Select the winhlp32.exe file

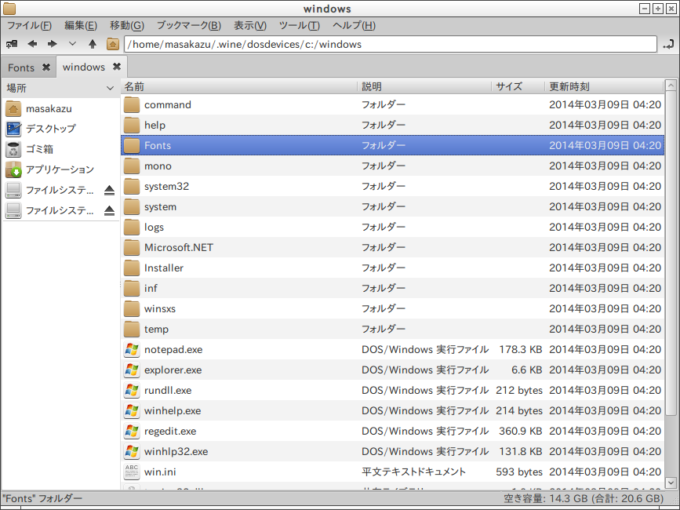coord(392,451)
